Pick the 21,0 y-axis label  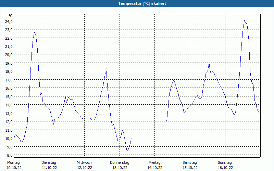click(9, 47)
